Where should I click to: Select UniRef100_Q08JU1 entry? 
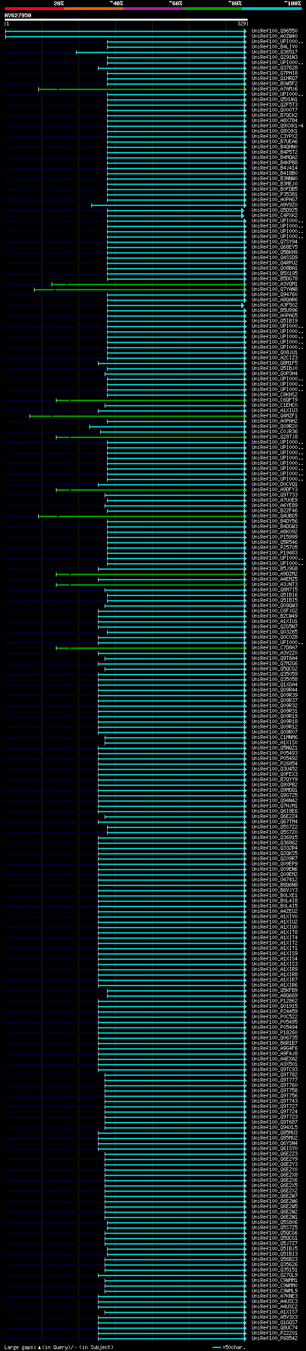tap(274, 352)
